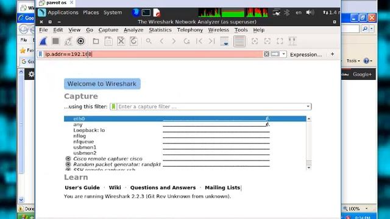Reset the text to normal size
The image size is (390, 219).
pyautogui.click(x=280, y=41)
